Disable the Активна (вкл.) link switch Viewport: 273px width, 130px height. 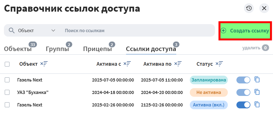pyautogui.click(x=243, y=105)
